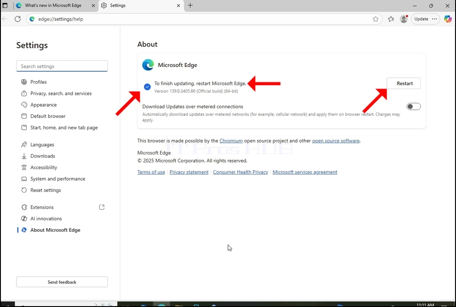Open the Copilot icon

point(448,19)
